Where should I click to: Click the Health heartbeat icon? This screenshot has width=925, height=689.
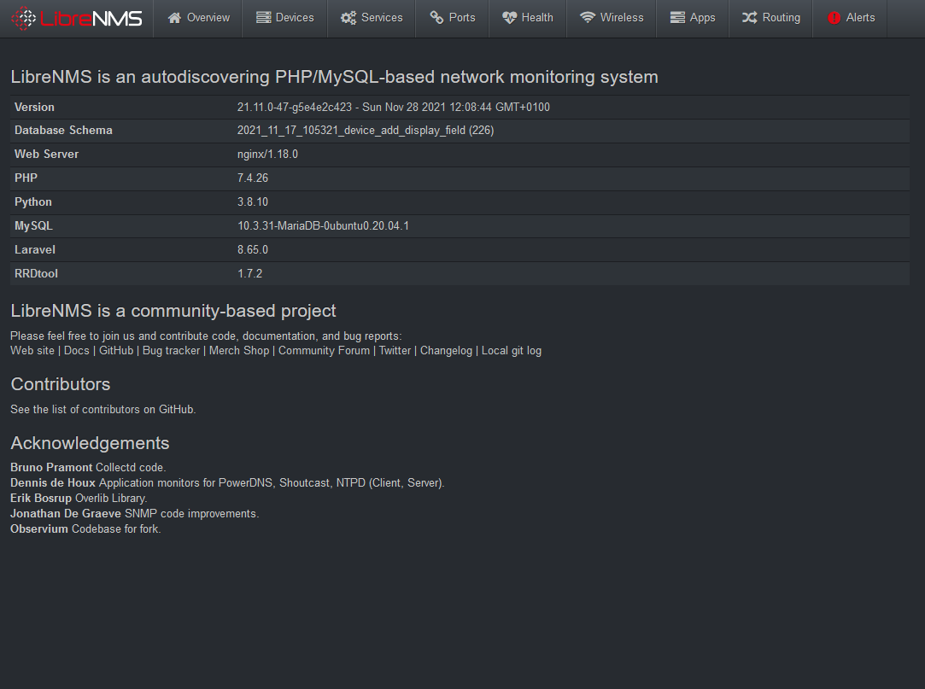click(x=509, y=18)
